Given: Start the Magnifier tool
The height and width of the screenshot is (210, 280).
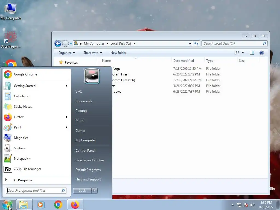Looking at the screenshot, I should click(36, 138).
